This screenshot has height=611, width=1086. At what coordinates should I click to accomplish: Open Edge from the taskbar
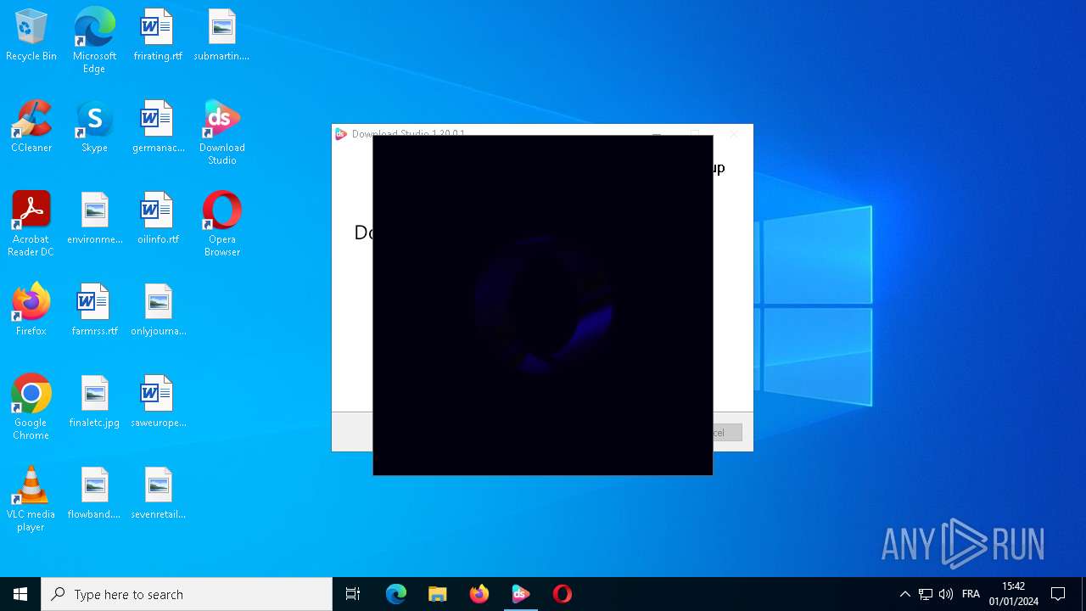point(396,594)
